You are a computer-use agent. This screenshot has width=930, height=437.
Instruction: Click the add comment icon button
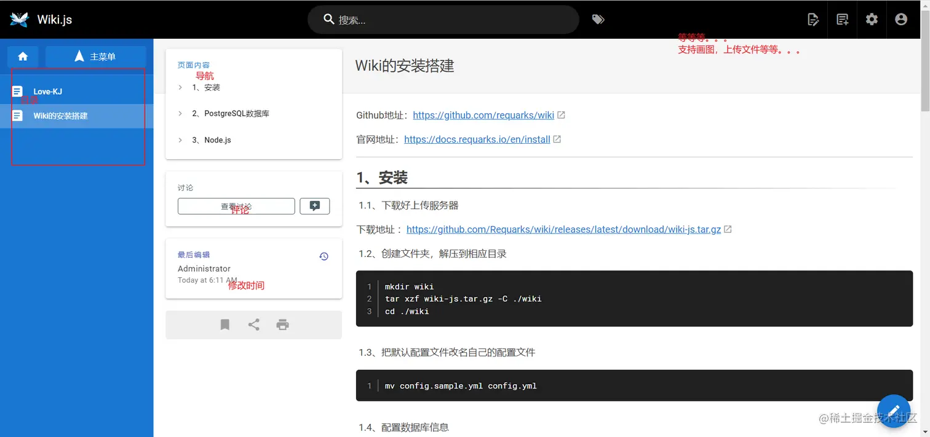[x=315, y=207]
